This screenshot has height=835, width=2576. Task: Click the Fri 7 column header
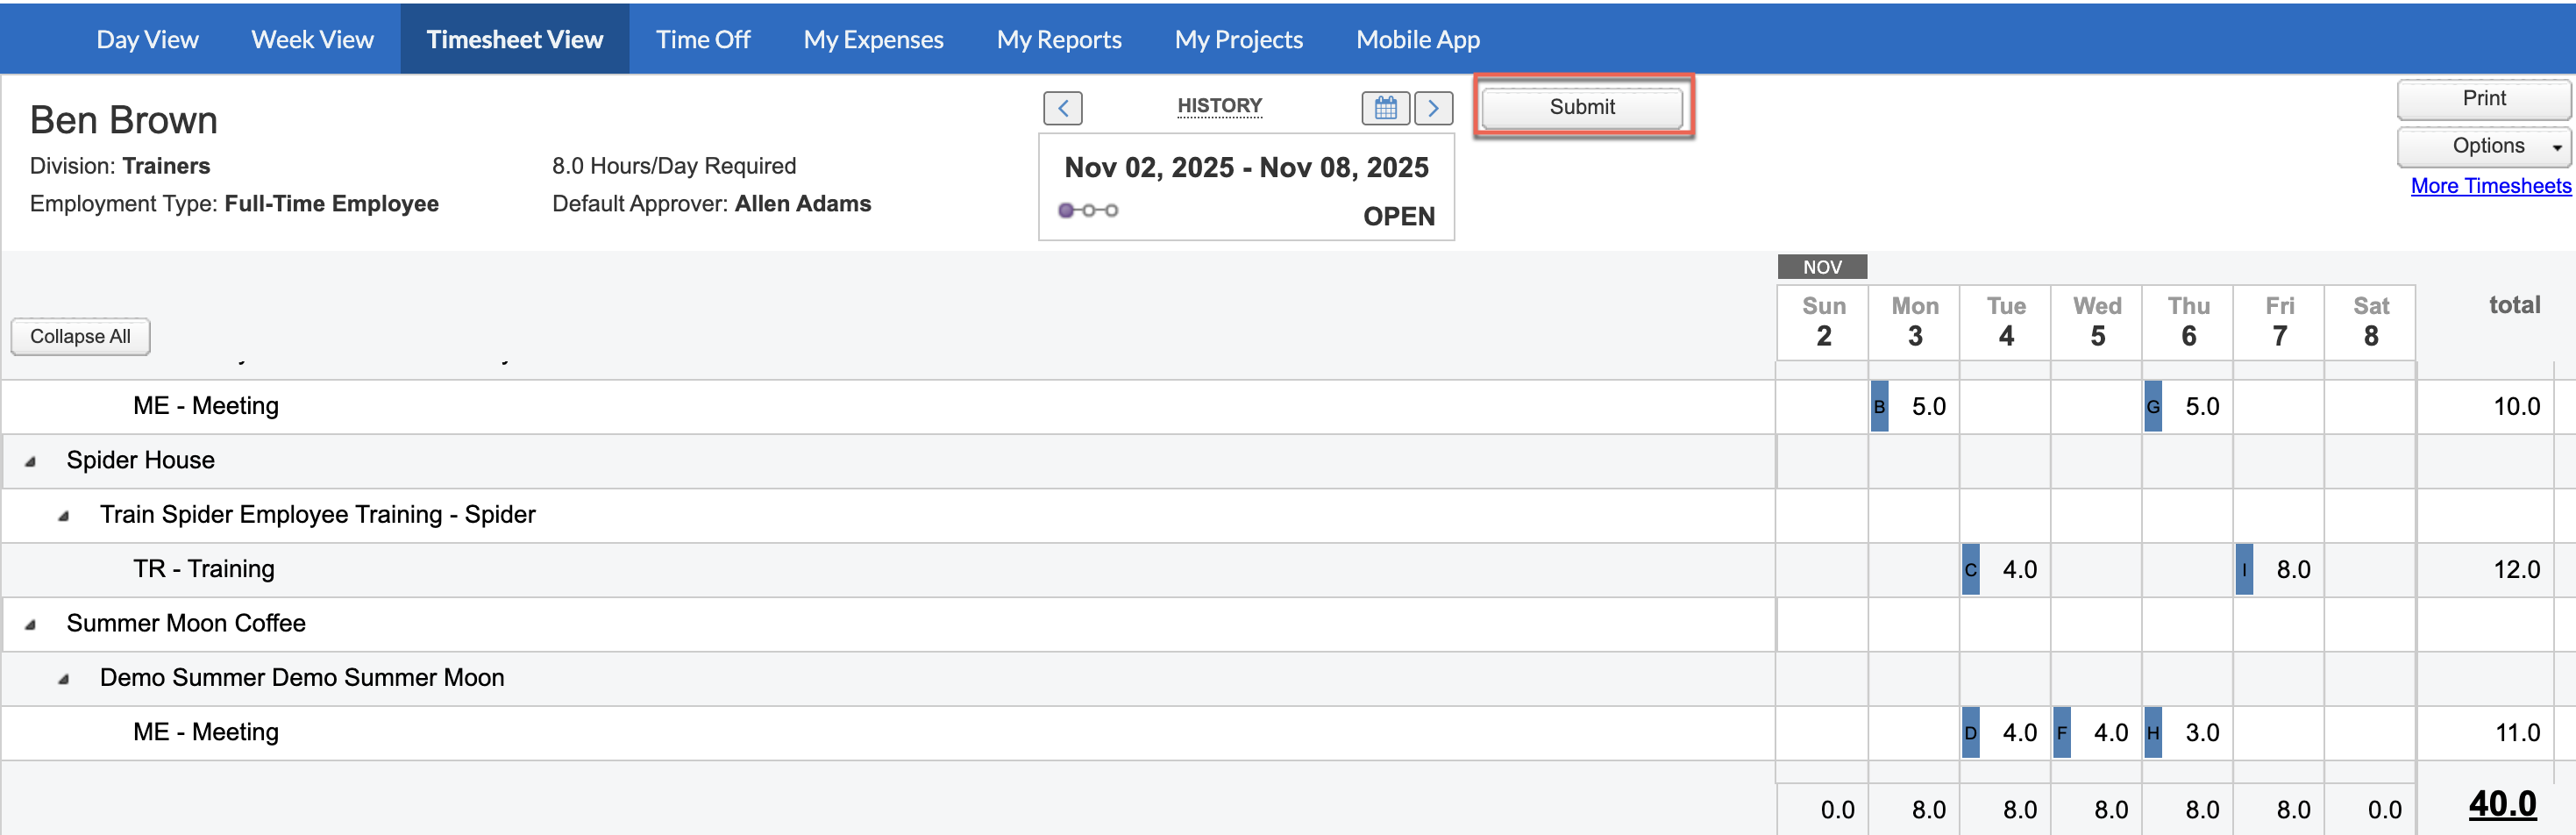(2278, 321)
